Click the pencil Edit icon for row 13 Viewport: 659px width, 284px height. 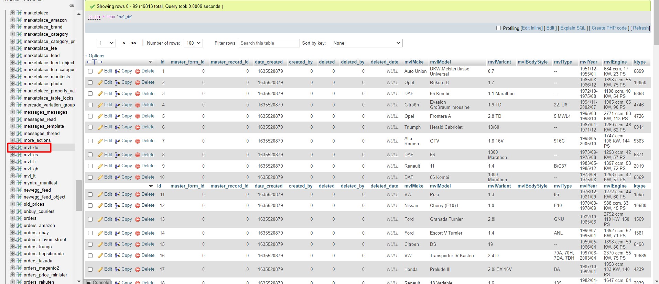tap(100, 219)
